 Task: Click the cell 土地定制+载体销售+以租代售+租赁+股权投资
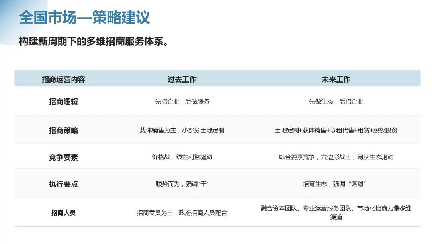336,130
